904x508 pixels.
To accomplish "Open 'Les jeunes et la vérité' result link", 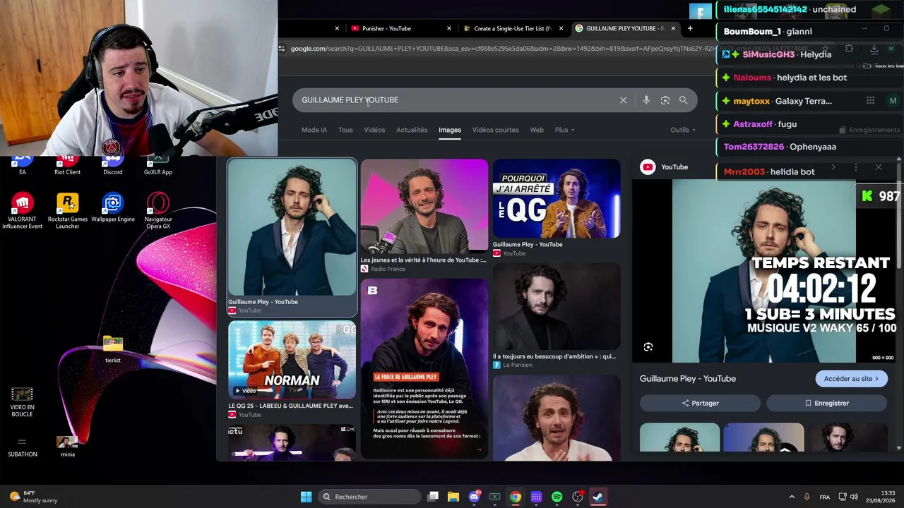I will click(423, 260).
